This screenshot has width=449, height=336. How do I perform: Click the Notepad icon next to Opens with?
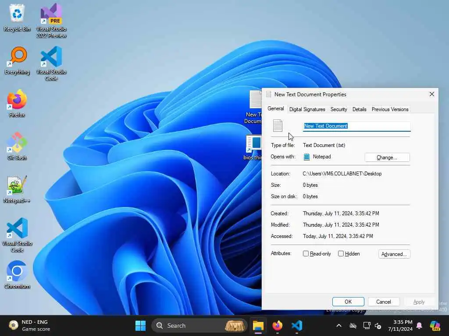[x=306, y=157]
